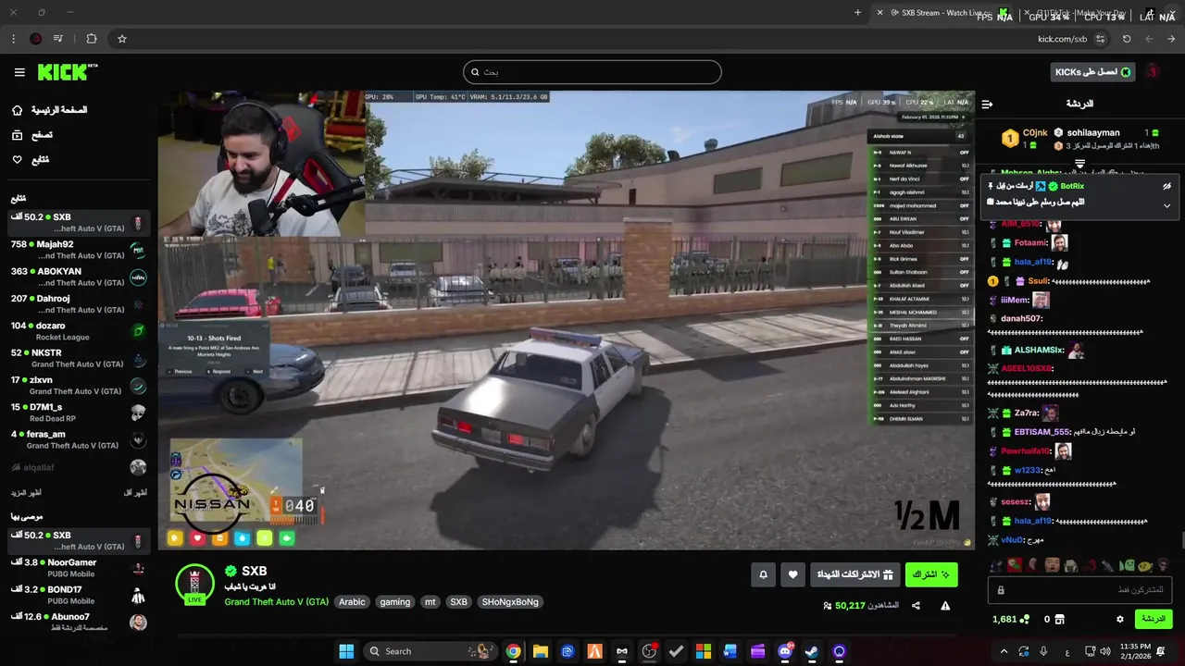Select the gaming tag
The image size is (1185, 666).
click(x=394, y=601)
